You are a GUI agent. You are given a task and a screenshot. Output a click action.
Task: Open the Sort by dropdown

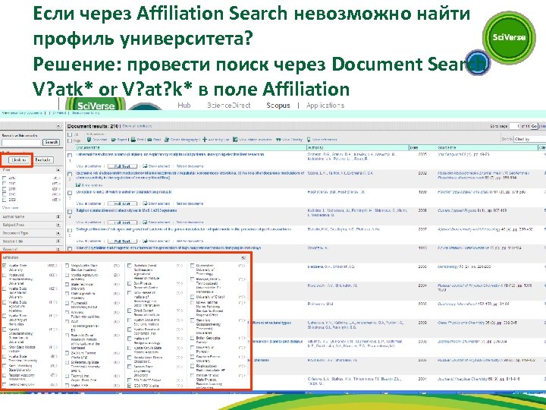[529, 139]
